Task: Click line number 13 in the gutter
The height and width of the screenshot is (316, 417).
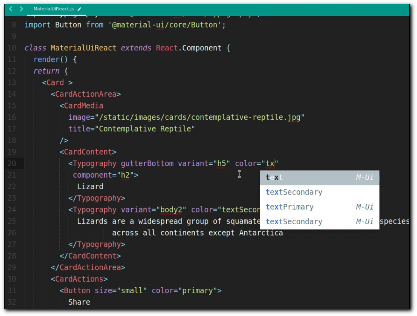Action: [x=12, y=83]
